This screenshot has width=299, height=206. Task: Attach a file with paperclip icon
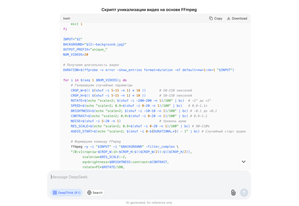coord(233,193)
